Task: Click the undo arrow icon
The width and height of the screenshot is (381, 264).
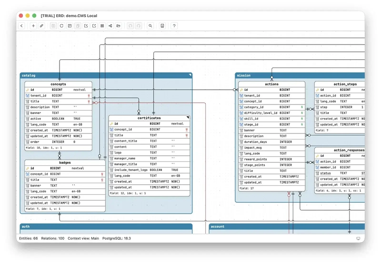Action: pos(130,26)
